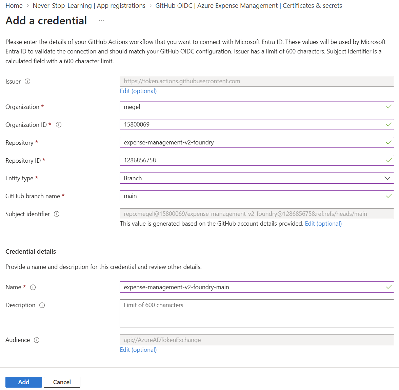Focus the Organization field containing megel

(x=257, y=107)
